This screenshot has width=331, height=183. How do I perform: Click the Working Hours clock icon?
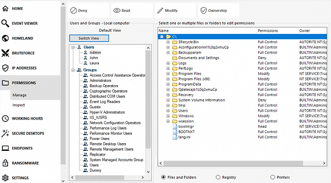(x=5, y=118)
